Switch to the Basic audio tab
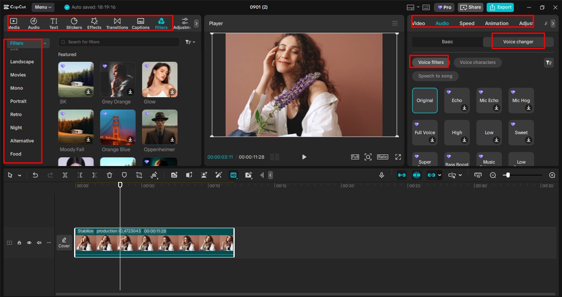 click(447, 42)
